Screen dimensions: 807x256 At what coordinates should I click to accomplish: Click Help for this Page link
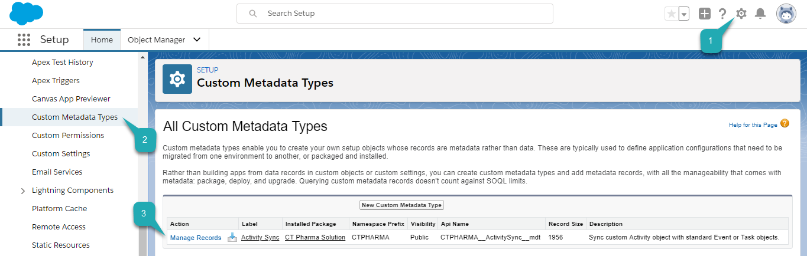[753, 125]
